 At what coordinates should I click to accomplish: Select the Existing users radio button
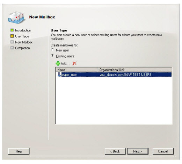point(52,56)
